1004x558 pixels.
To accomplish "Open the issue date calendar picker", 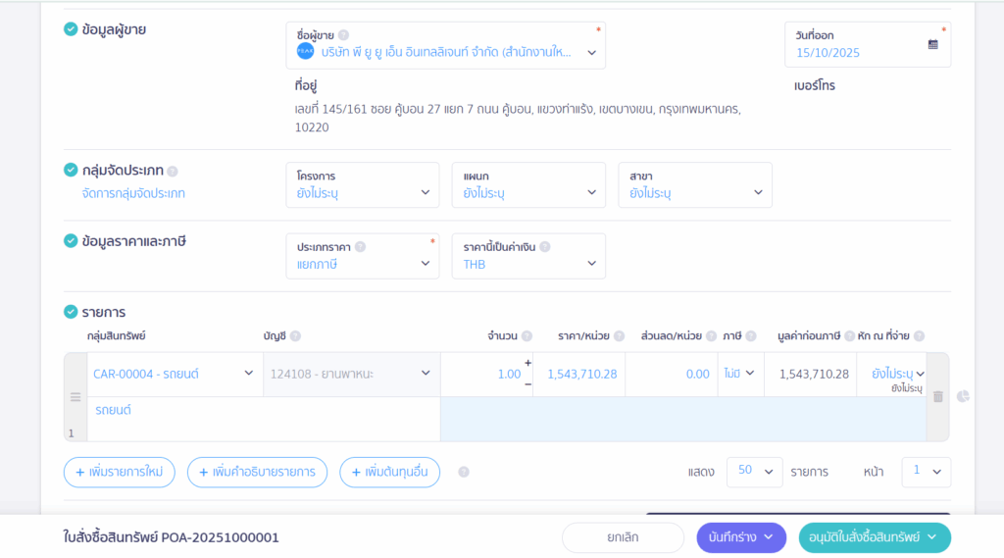I will [x=932, y=44].
